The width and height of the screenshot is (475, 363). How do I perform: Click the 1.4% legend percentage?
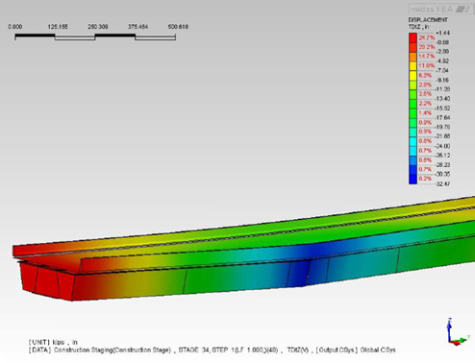(x=425, y=113)
